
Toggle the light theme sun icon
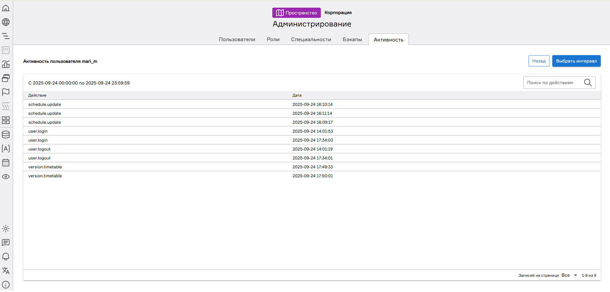click(6, 229)
